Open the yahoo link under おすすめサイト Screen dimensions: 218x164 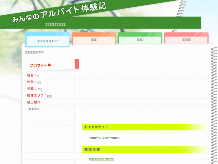click(x=106, y=138)
